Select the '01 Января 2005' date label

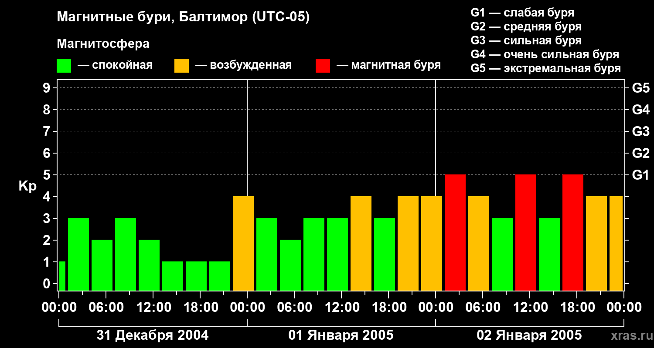[x=341, y=335]
